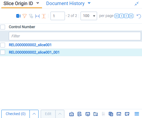Switch to the Slice Origin ID tab
This screenshot has height=118, width=142.
(18, 3)
